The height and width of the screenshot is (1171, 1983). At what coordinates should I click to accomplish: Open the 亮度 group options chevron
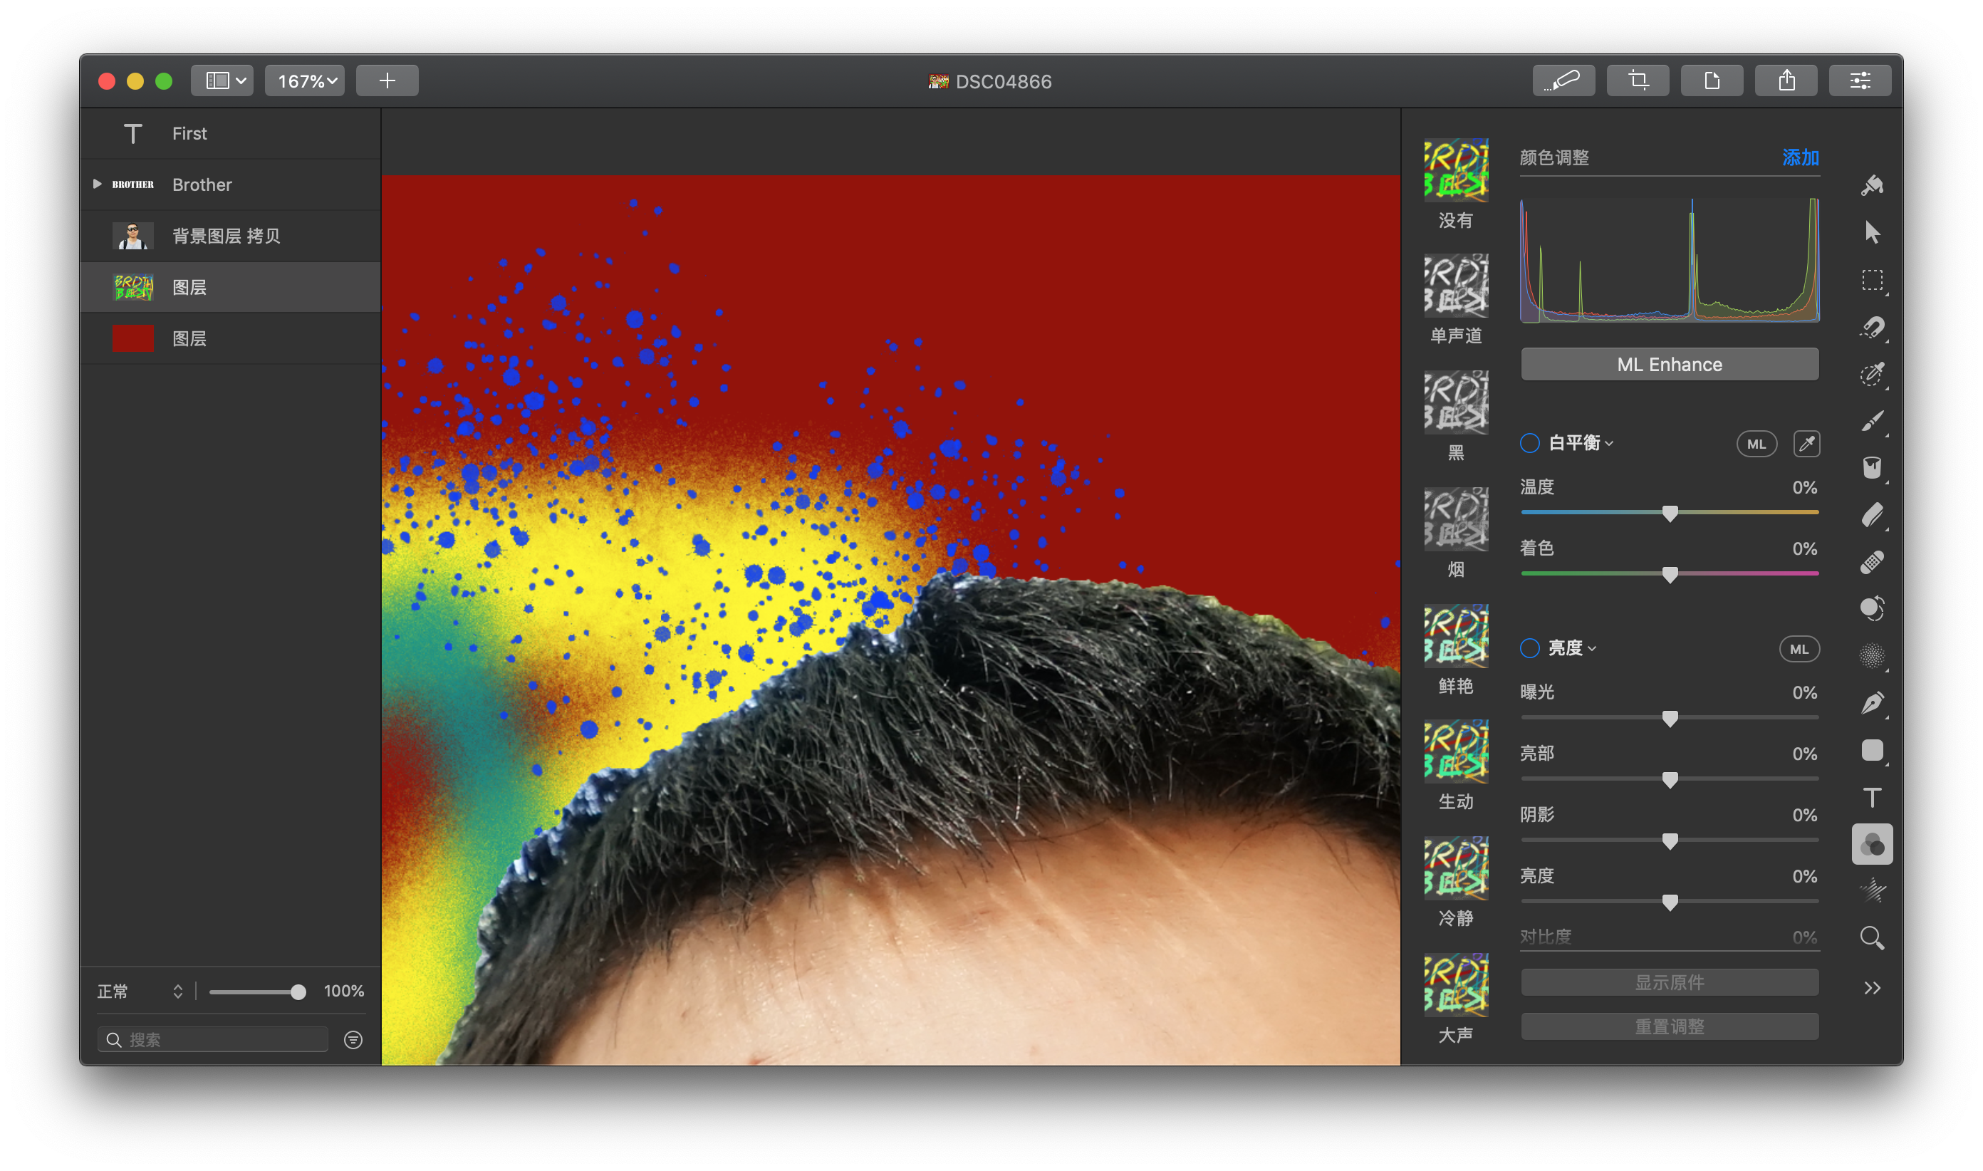click(x=1592, y=650)
